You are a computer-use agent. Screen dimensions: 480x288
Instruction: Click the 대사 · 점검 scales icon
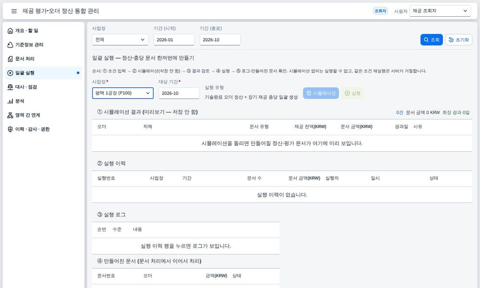click(10, 87)
